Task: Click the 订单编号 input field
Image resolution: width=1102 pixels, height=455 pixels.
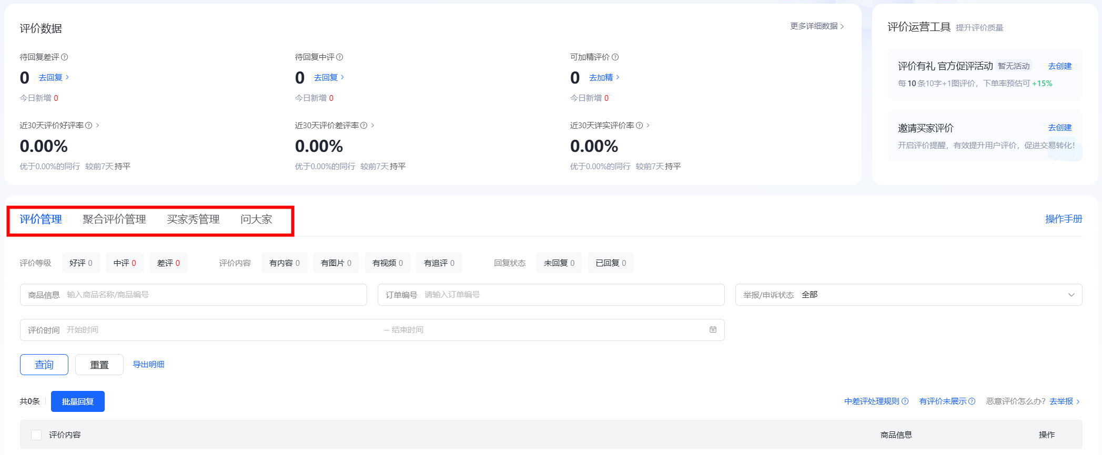Action: [x=571, y=295]
